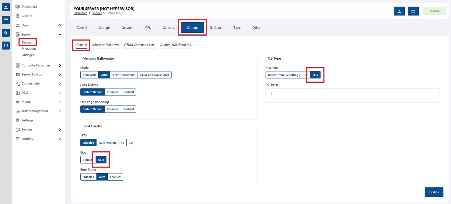Click the people icon next to User

coord(18,25)
